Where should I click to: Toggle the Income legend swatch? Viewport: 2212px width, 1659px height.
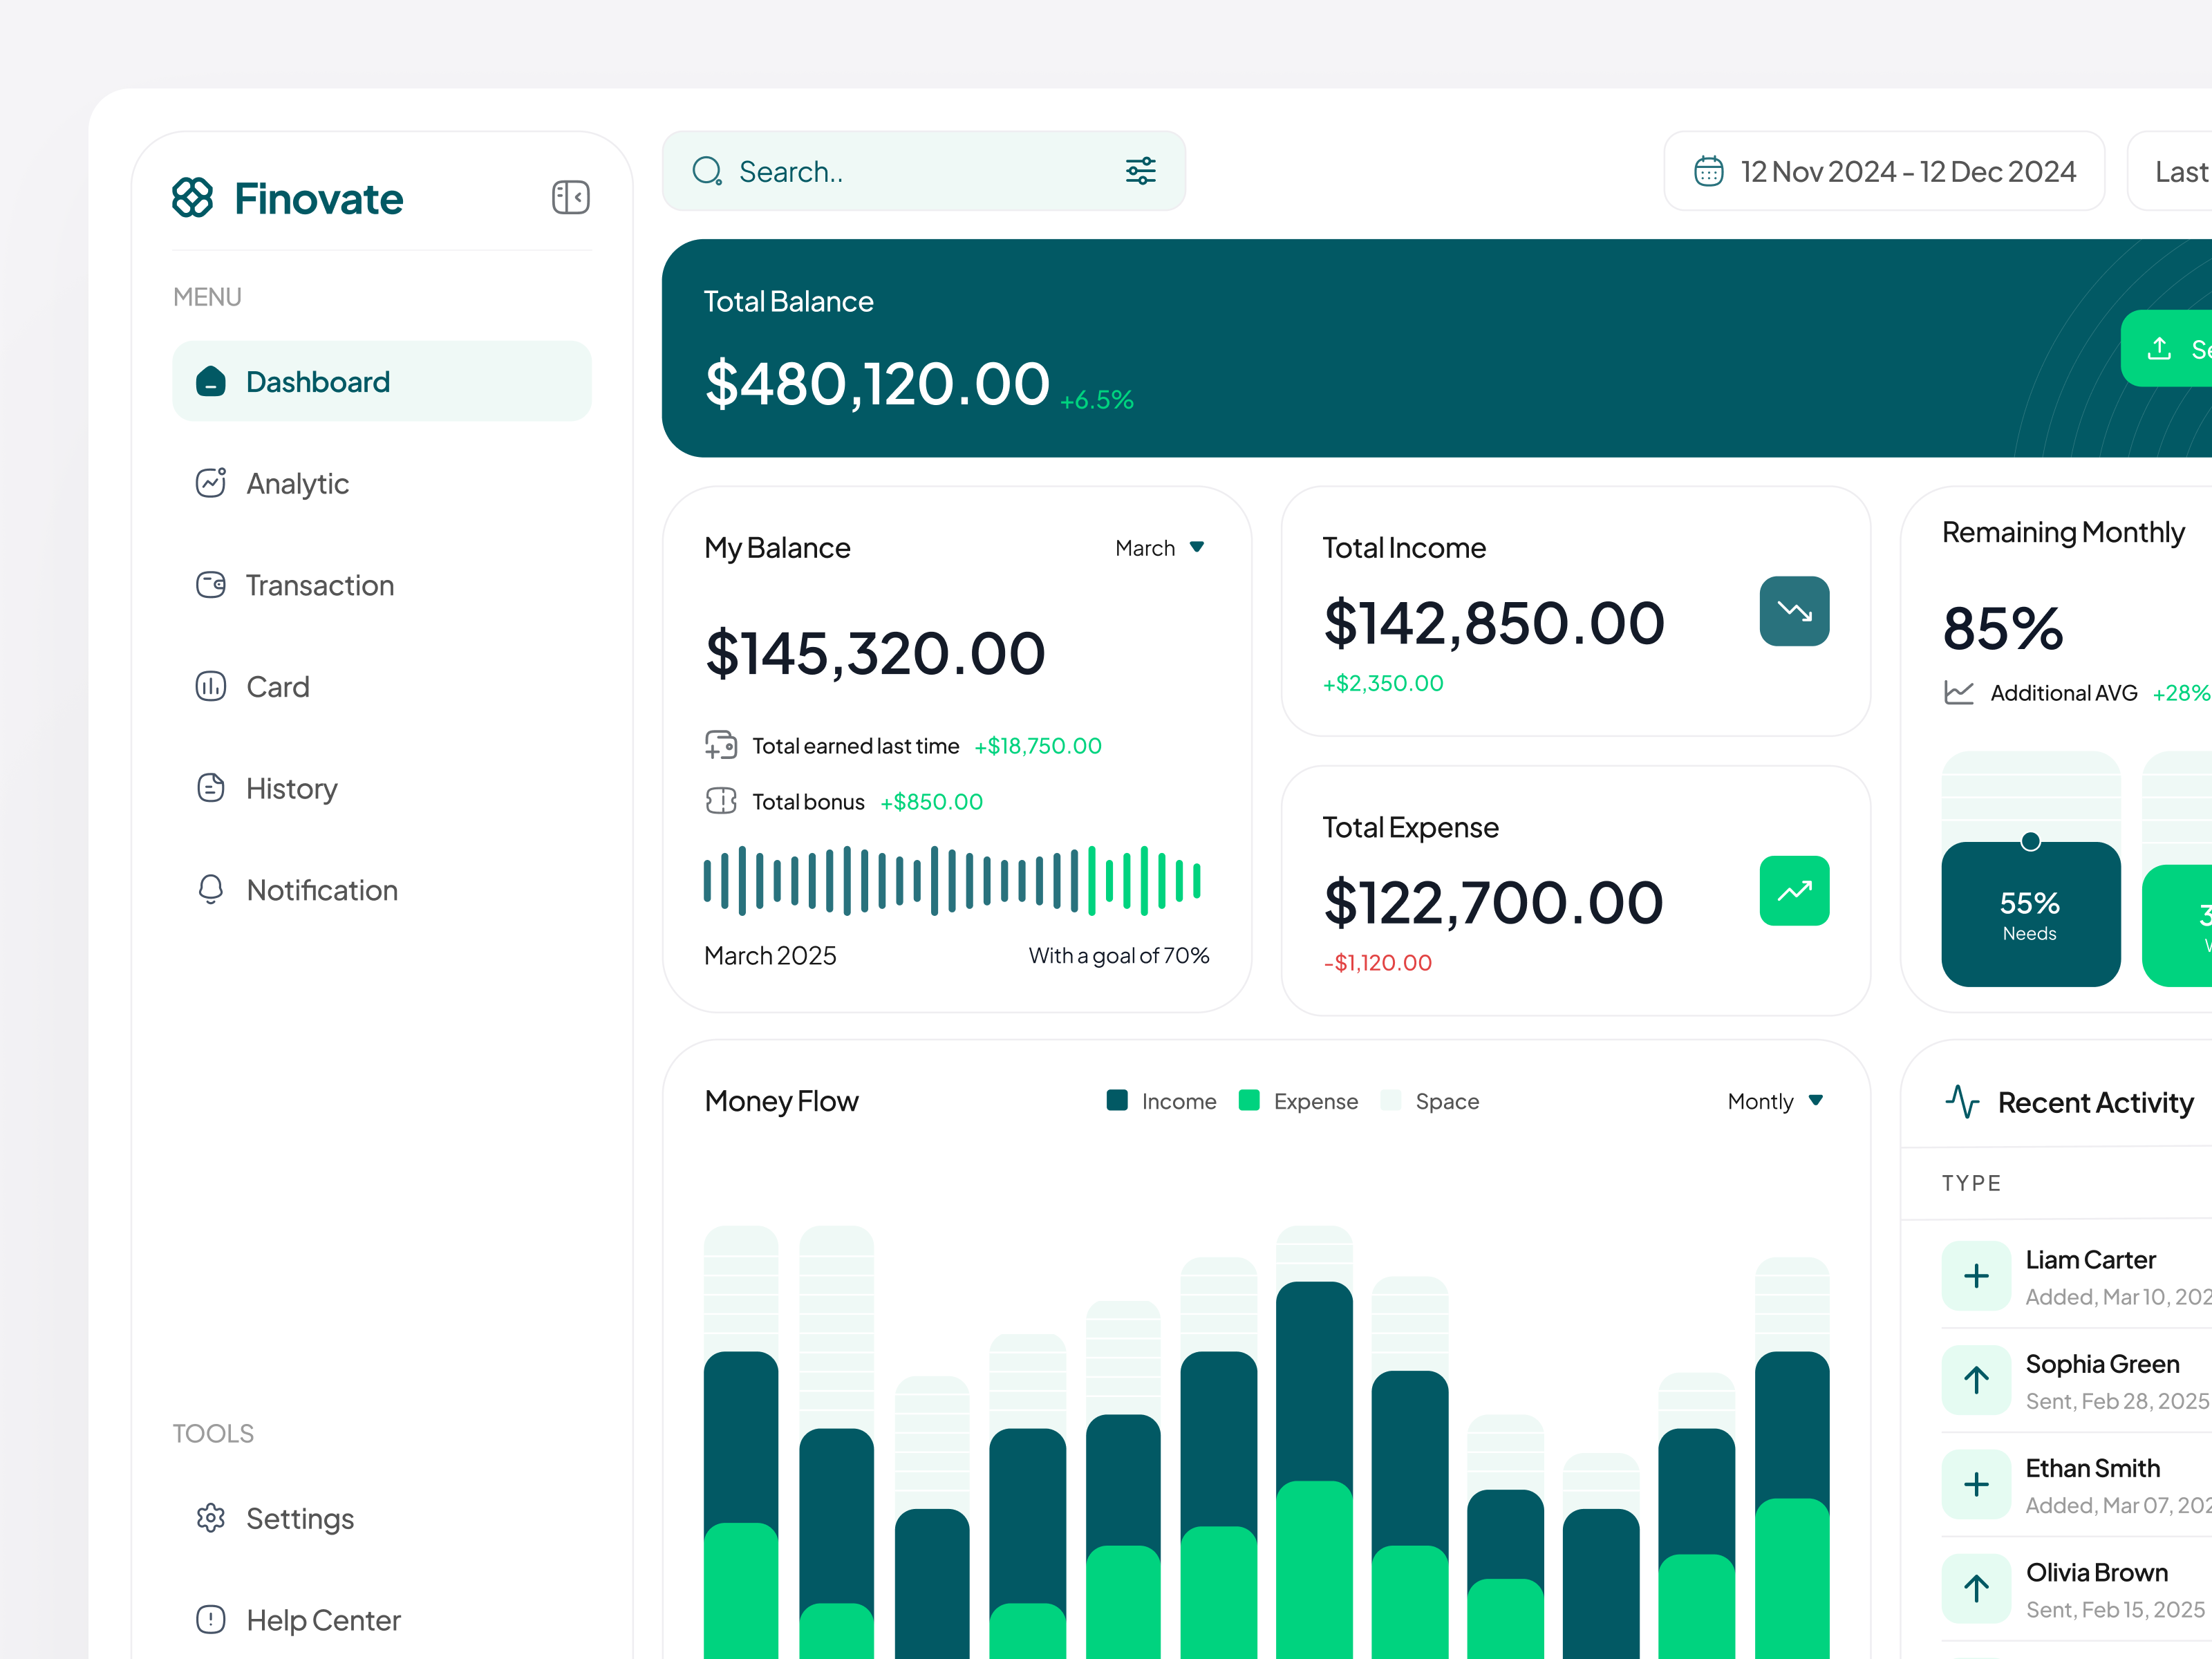pyautogui.click(x=1117, y=1100)
